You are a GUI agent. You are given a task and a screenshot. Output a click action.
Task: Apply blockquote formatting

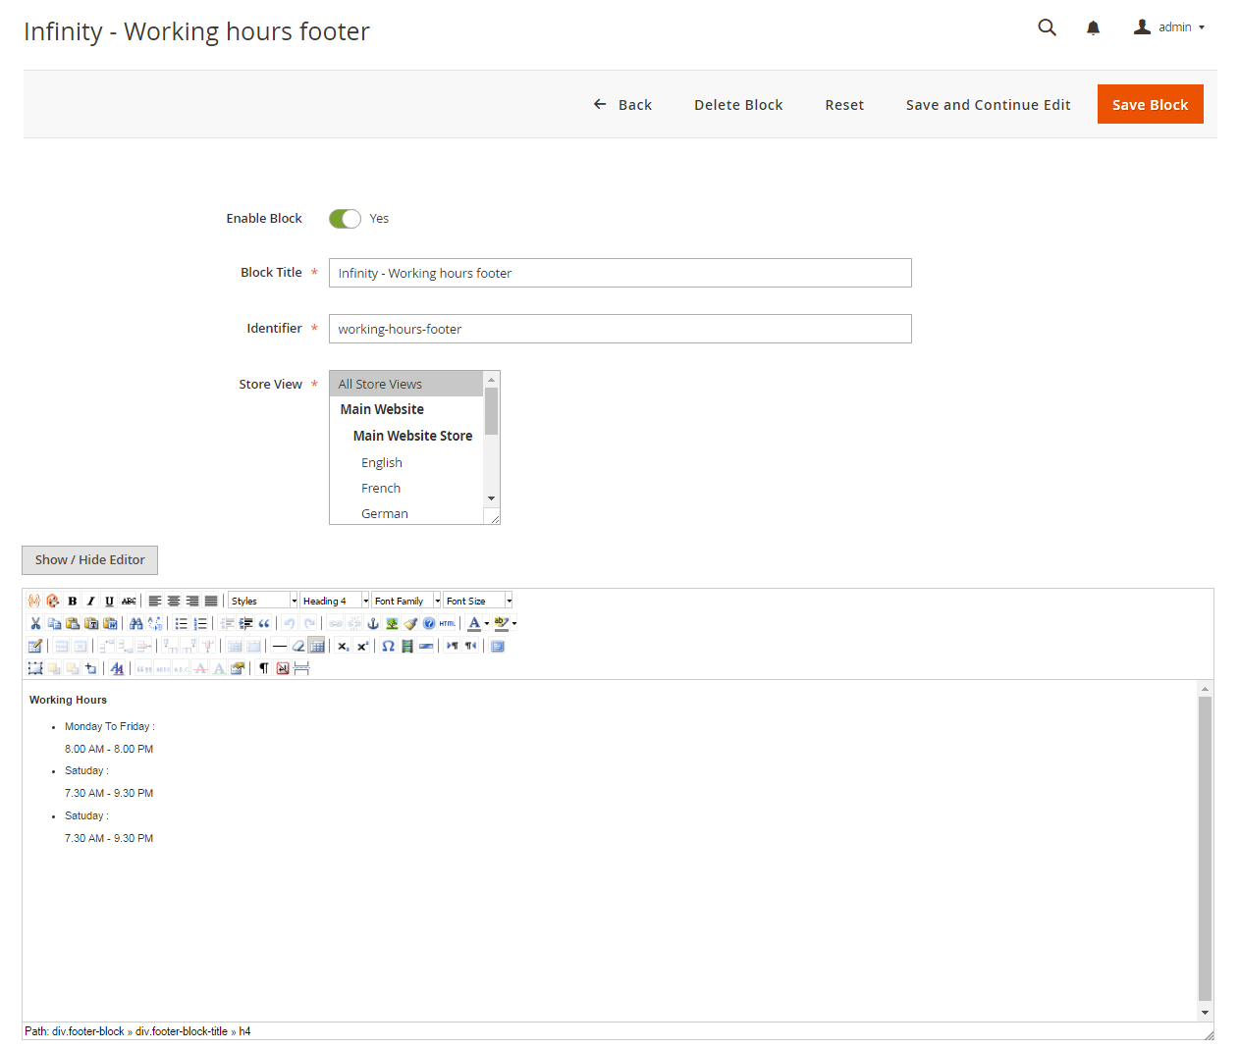tap(263, 623)
